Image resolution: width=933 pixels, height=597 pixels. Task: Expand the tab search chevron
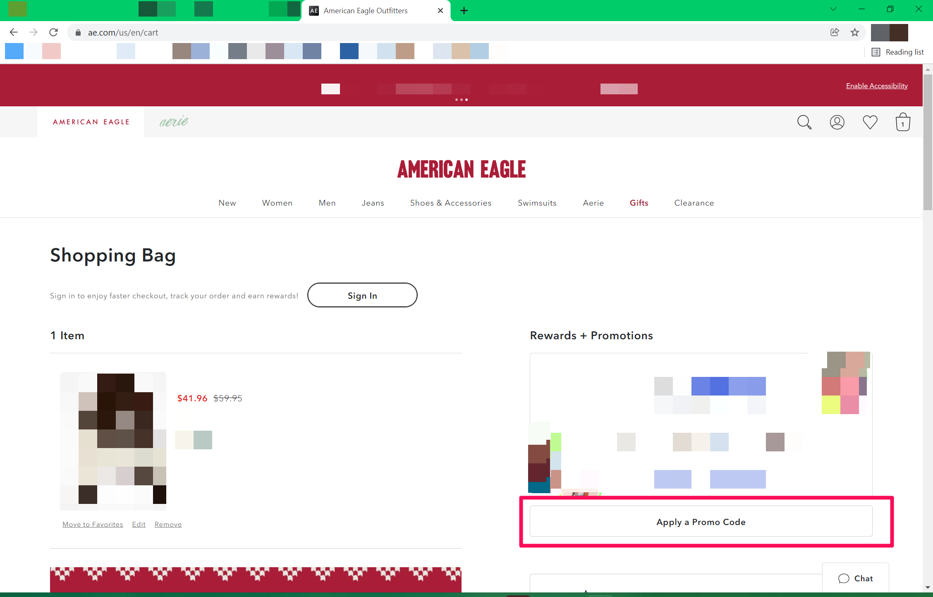click(833, 9)
